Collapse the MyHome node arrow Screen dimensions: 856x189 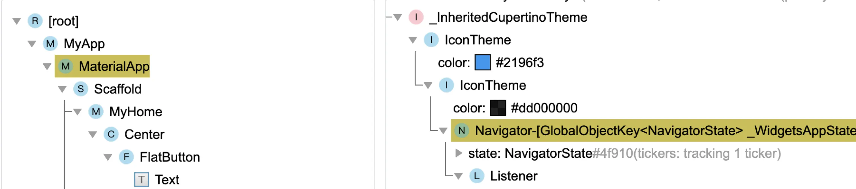[78, 112]
